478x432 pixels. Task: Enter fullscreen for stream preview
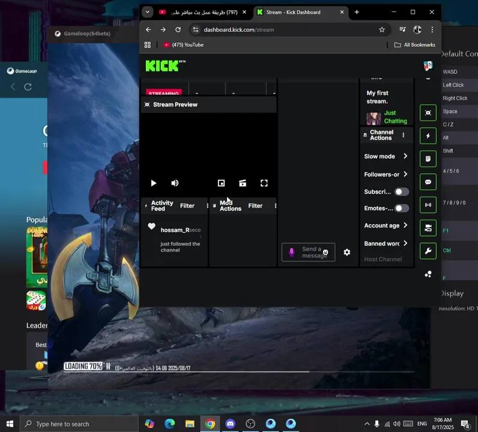(x=264, y=183)
